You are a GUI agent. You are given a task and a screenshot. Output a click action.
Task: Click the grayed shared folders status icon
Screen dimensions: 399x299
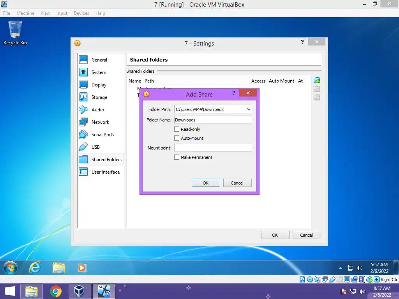[339, 280]
